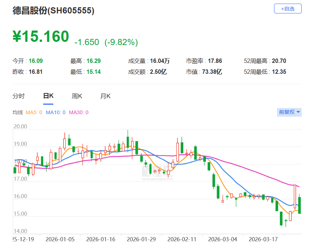Screen dimensions: 314x245
Task: Click the stock title 德昌股份(SH605555)
Action: [x=53, y=11]
